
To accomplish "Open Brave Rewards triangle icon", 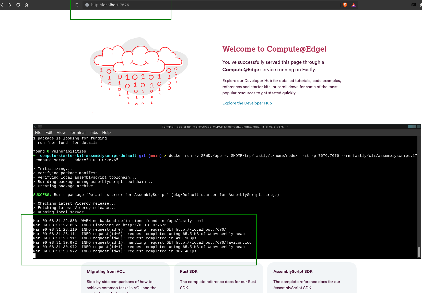I will (x=354, y=5).
